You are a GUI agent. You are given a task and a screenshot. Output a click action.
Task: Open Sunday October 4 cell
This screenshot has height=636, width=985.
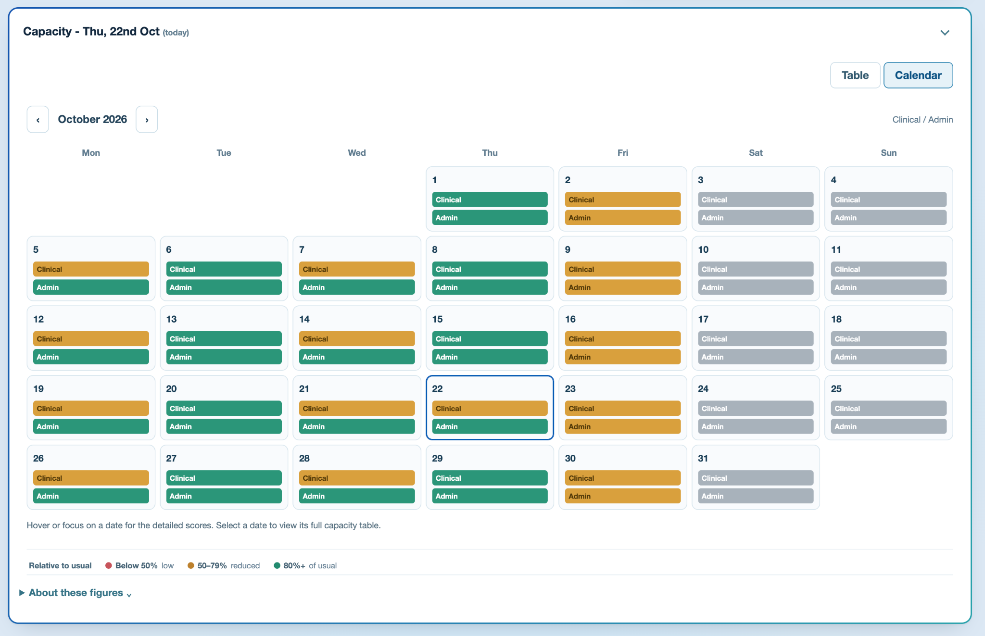889,199
